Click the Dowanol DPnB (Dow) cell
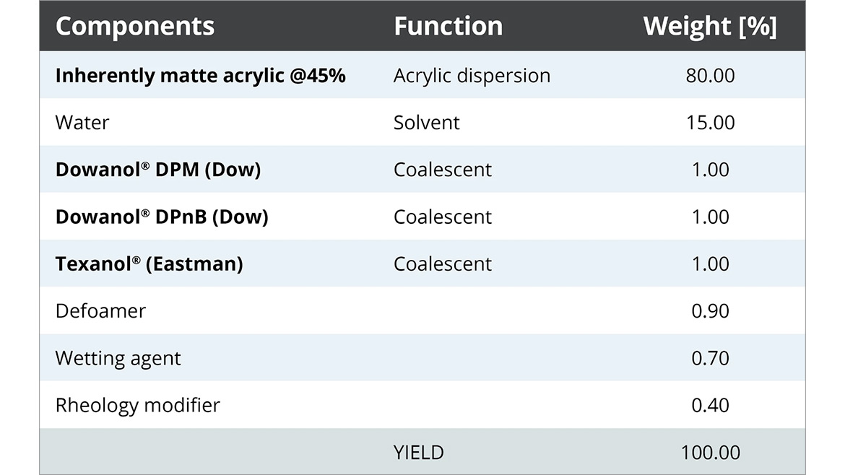The image size is (845, 475). pos(161,217)
